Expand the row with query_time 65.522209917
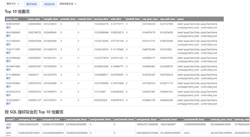This screenshot has height=137, width=250. (x=8, y=104)
